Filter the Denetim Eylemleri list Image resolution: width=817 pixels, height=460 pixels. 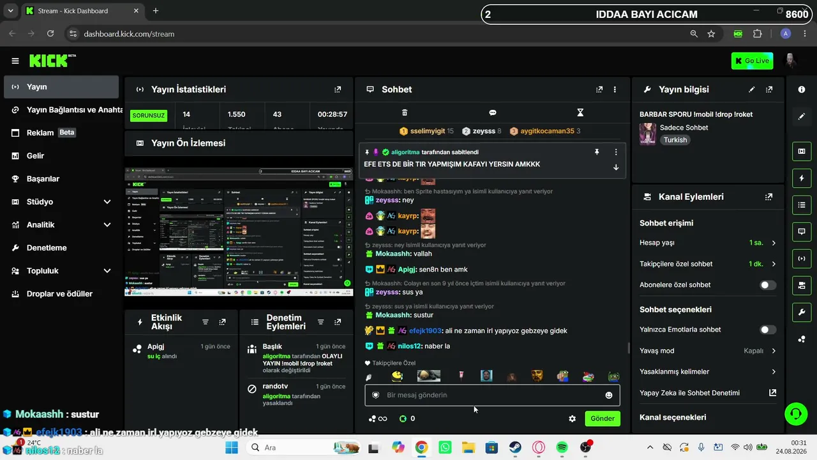pyautogui.click(x=320, y=322)
